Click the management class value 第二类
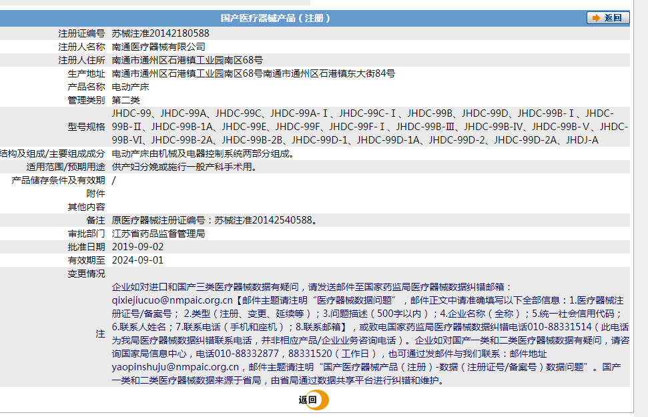This screenshot has height=417, width=648. (x=125, y=100)
